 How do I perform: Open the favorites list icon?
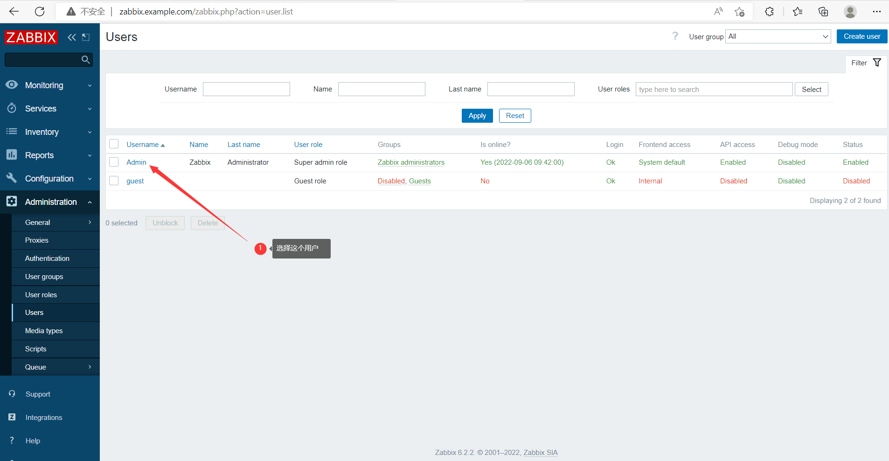[798, 12]
